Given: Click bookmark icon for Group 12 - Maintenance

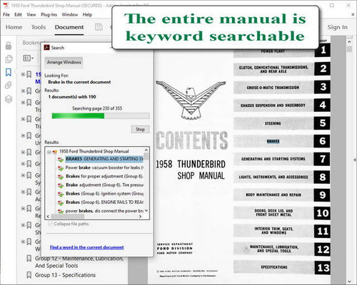Looking at the screenshot, I should [29, 259].
